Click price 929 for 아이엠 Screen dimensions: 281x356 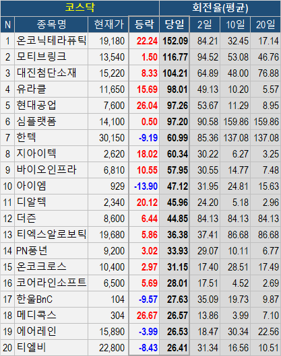pos(117,186)
